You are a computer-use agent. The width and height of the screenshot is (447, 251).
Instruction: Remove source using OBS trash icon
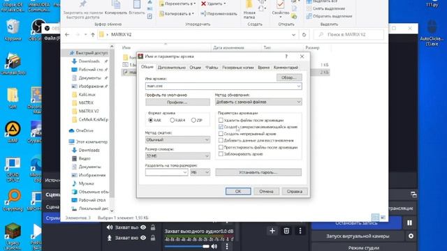point(286,231)
